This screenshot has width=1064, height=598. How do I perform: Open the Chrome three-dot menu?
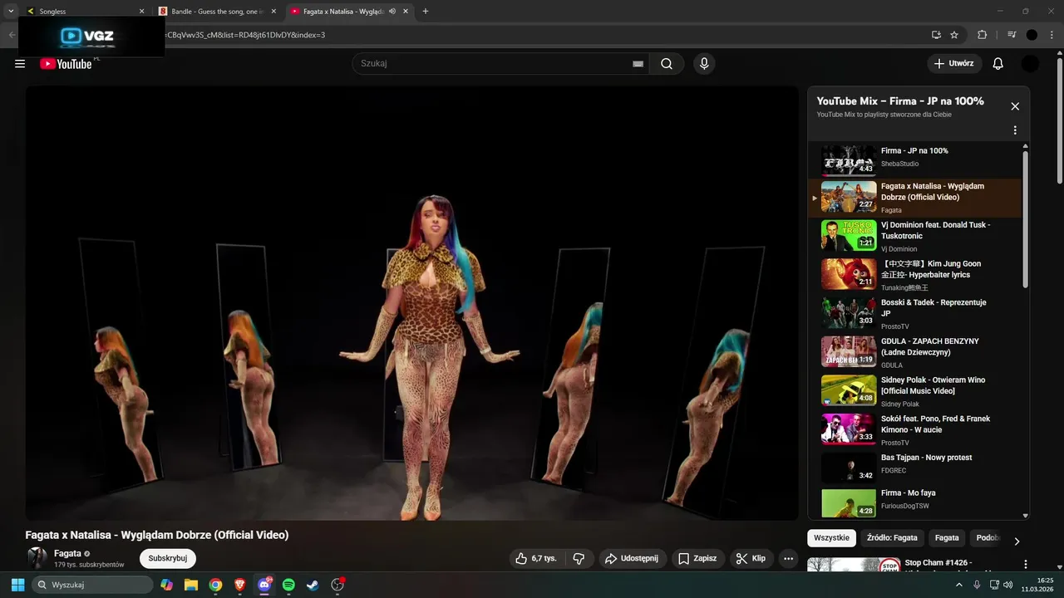(x=1052, y=35)
